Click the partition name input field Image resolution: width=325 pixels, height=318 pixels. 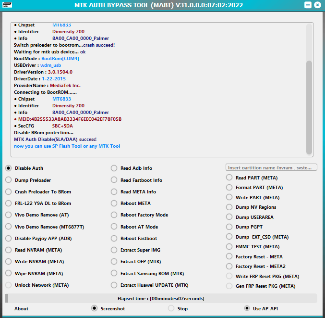(x=271, y=167)
